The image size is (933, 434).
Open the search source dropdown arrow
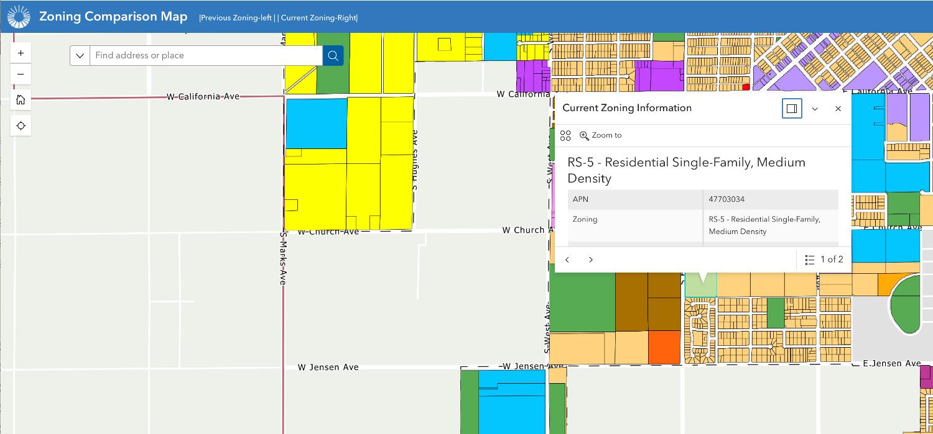tap(80, 55)
